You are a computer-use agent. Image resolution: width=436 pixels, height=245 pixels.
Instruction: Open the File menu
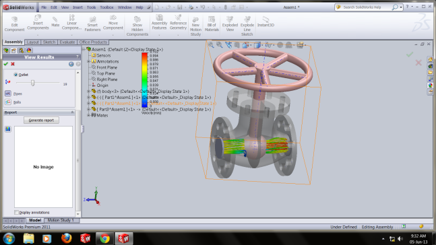pos(44,7)
